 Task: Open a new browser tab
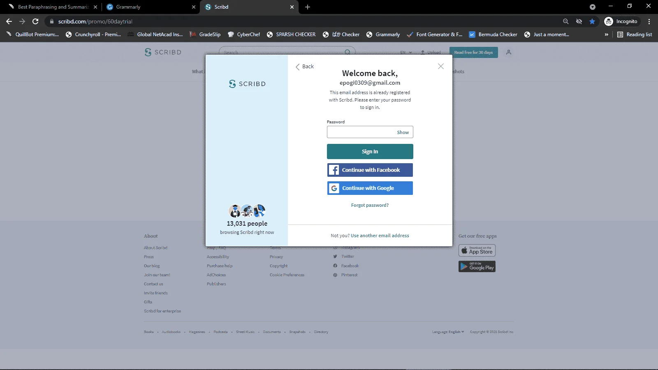pyautogui.click(x=308, y=7)
